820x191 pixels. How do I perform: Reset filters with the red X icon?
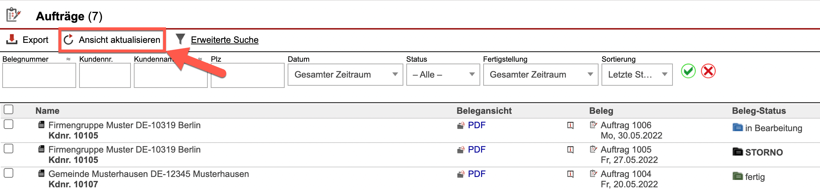708,71
